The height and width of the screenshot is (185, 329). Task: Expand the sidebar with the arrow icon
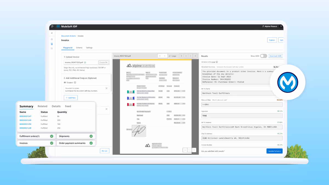pyautogui.click(x=52, y=33)
